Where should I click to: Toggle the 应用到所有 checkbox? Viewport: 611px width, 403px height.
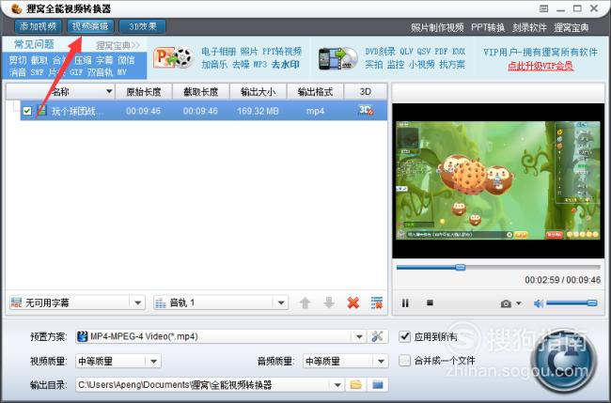pos(405,336)
